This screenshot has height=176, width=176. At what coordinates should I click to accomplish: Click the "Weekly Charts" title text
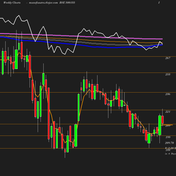tap(12, 3)
